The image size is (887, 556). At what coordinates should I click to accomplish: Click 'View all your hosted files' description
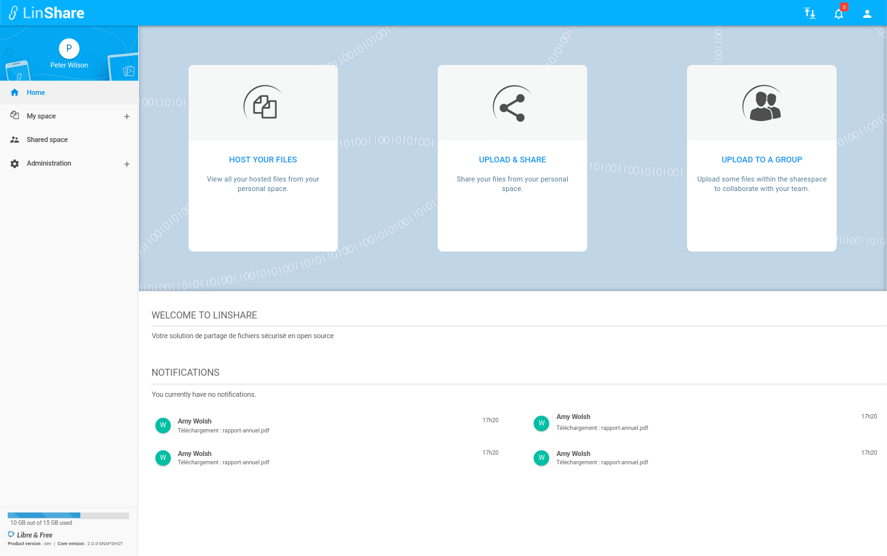263,184
